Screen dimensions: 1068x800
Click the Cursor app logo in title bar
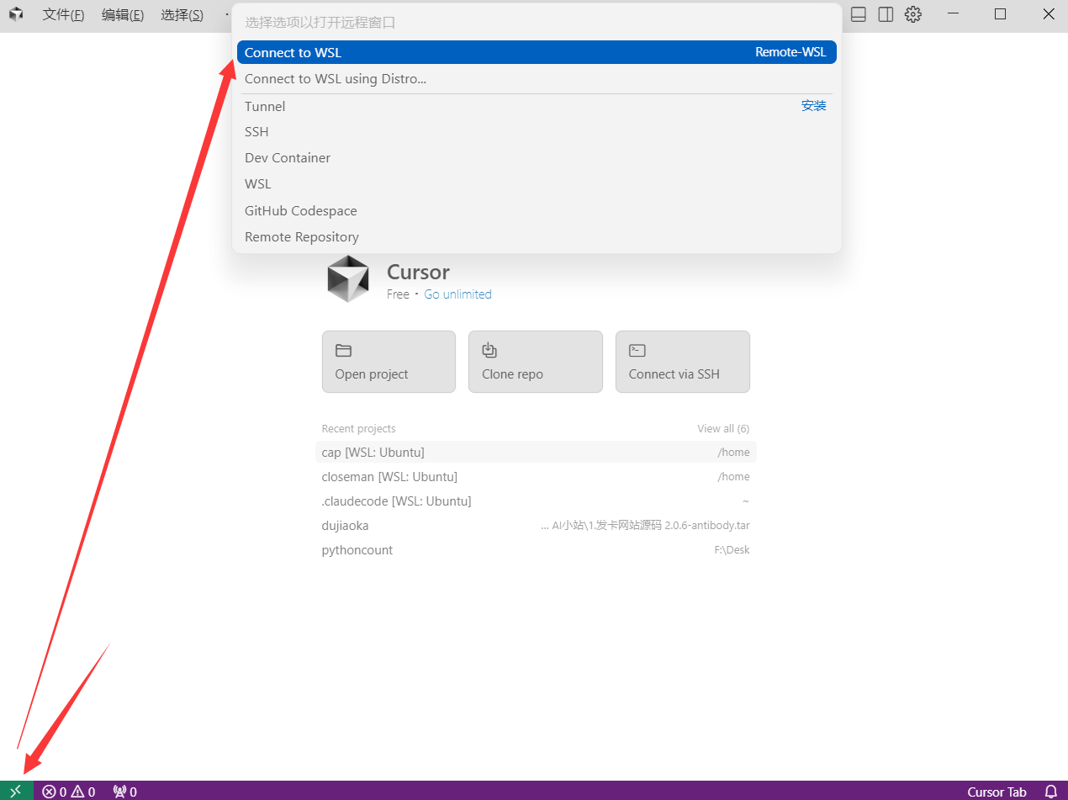point(16,14)
